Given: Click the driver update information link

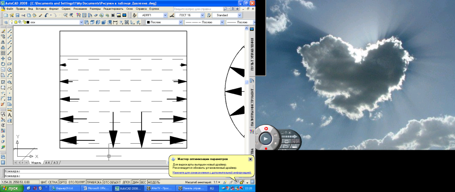Looking at the screenshot, I should [x=211, y=172].
